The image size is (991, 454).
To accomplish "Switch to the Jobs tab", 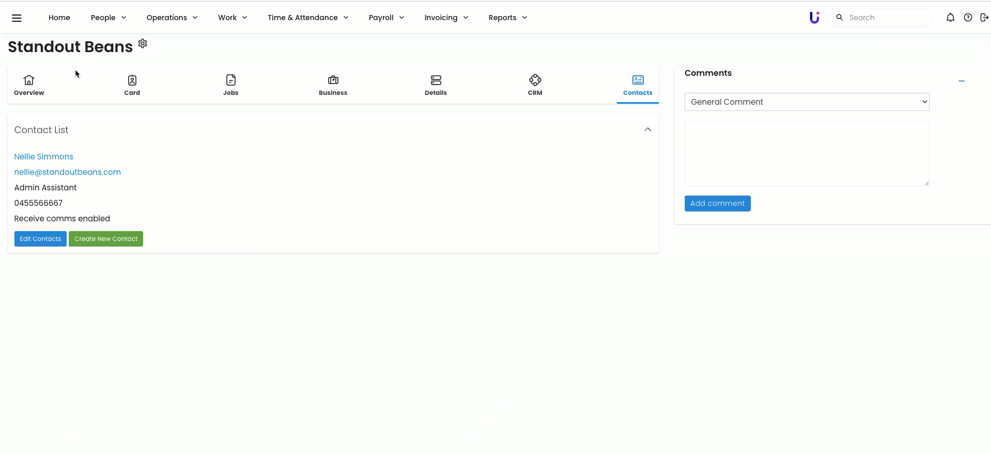I will click(230, 85).
